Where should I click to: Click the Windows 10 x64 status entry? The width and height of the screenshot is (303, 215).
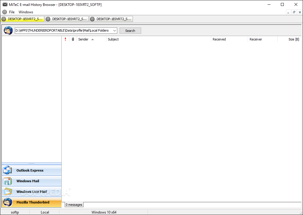104,212
